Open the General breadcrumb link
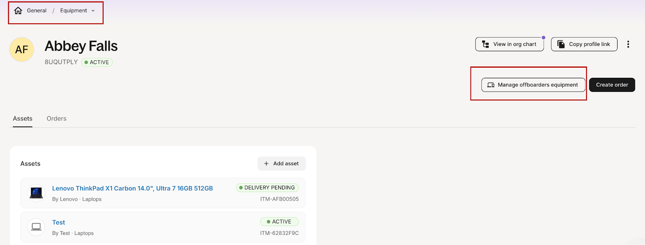Screen dimensions: 645x245 tap(37, 10)
